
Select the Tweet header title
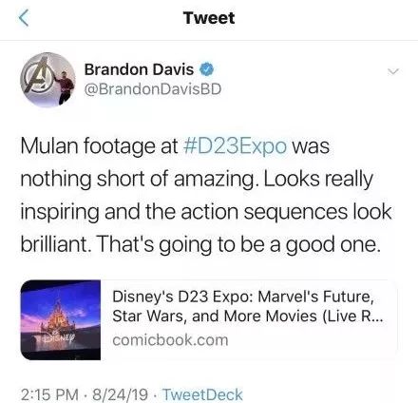tap(209, 18)
